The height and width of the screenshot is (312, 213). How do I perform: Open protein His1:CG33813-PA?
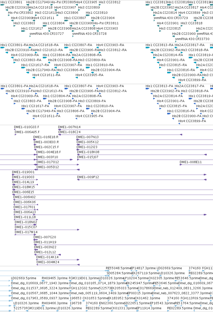159,86
